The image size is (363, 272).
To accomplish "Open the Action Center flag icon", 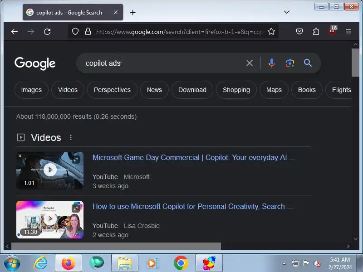I will tap(306, 263).
